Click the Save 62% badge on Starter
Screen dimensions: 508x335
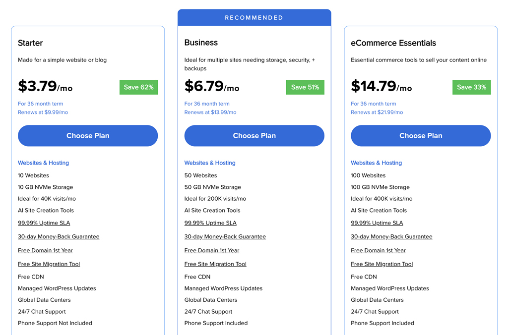click(x=138, y=87)
